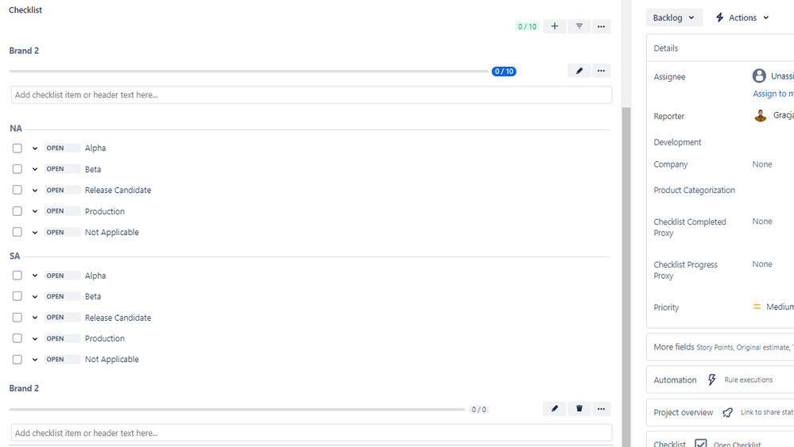Click the second add checklist item input field
Viewport: 794px width, 447px height.
pos(312,433)
